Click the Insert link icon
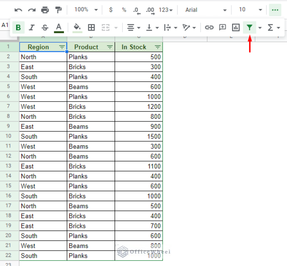The height and width of the screenshot is (266, 287). coord(209,28)
